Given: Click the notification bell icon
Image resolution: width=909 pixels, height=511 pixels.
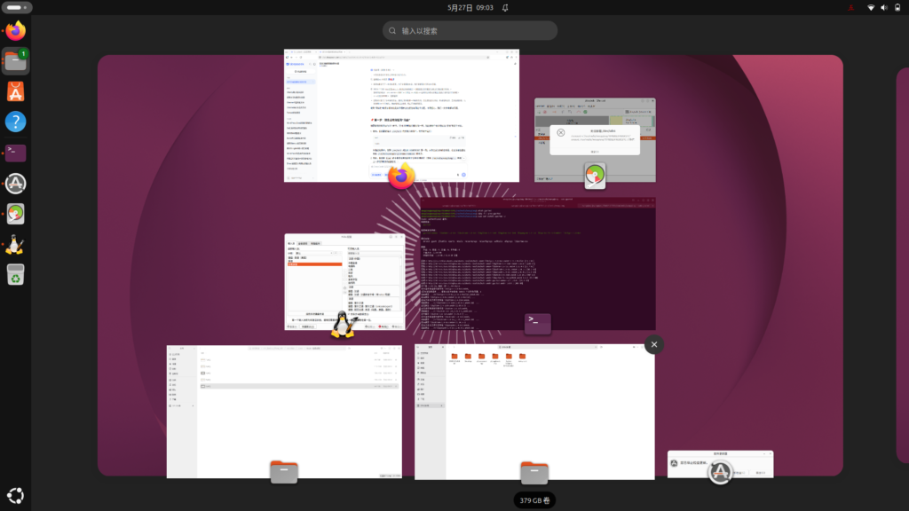Looking at the screenshot, I should click(505, 7).
